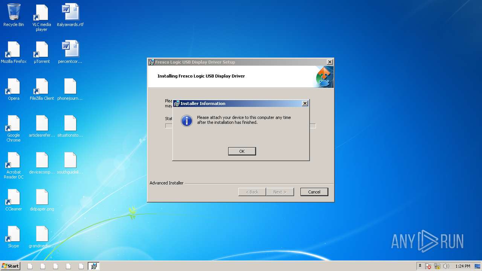Select the percentcor... Word document
482x271 pixels.
pos(70,52)
